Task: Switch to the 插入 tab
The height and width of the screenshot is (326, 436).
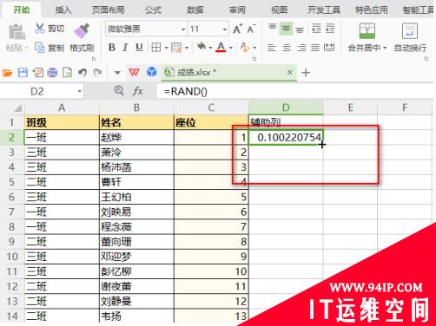Action: (63, 10)
